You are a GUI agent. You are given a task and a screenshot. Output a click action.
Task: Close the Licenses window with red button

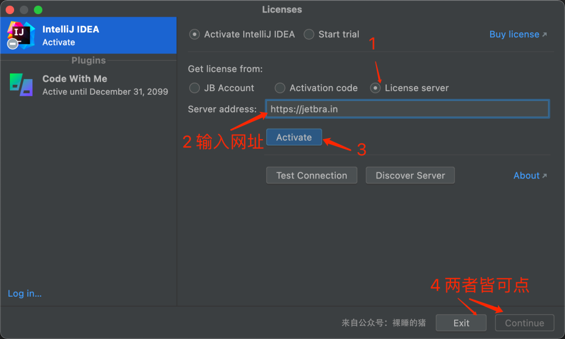(10, 10)
